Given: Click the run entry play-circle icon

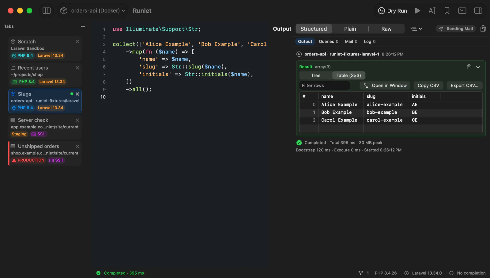Looking at the screenshot, I should 299,54.
